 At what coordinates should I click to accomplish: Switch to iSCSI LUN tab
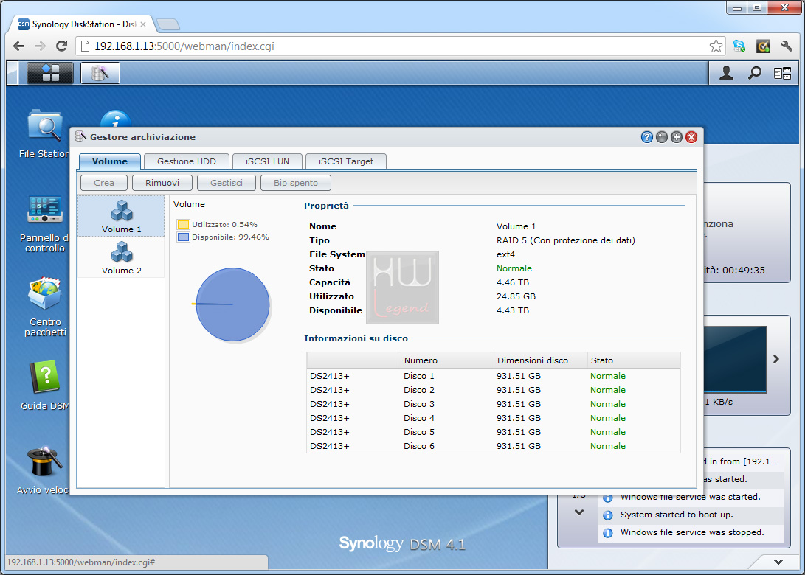pos(267,161)
